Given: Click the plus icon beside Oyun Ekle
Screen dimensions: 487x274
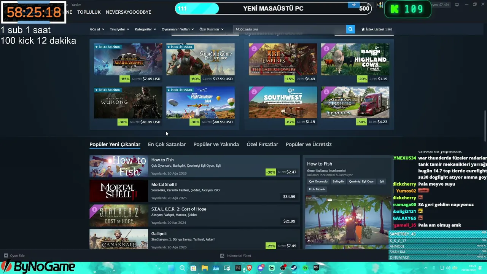Looking at the screenshot, I should tap(6, 255).
